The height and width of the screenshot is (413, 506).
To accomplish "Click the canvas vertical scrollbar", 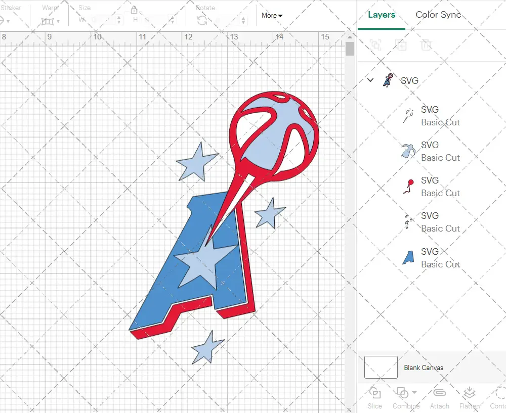I will click(x=350, y=49).
